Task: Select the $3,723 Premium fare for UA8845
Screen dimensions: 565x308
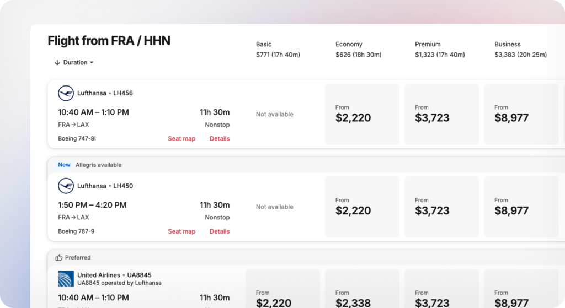Action: (x=441, y=289)
